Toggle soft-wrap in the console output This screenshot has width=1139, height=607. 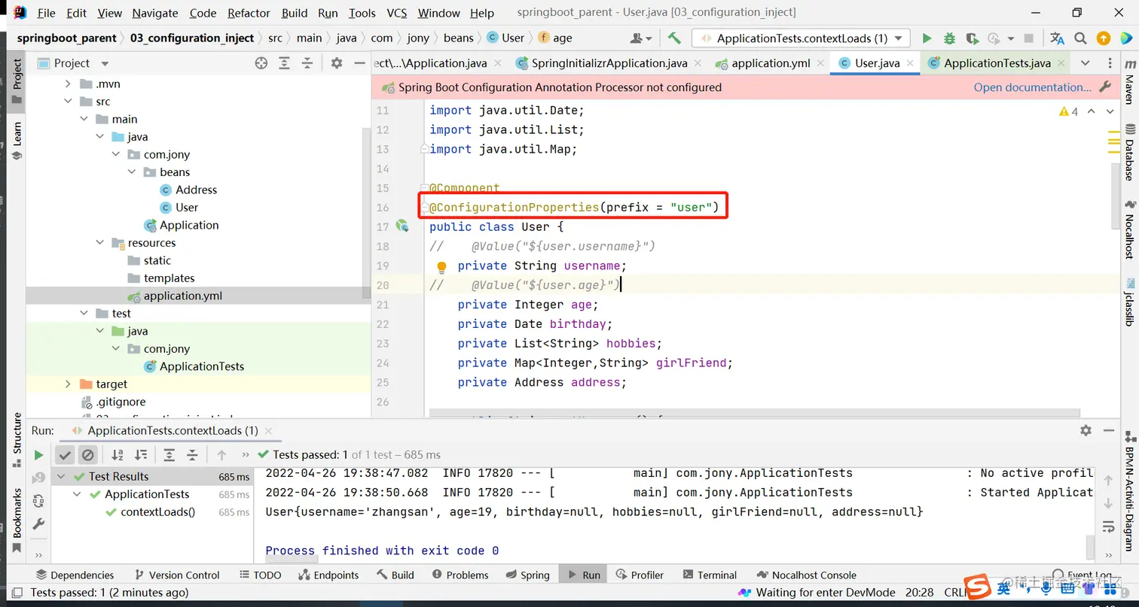(x=1108, y=527)
